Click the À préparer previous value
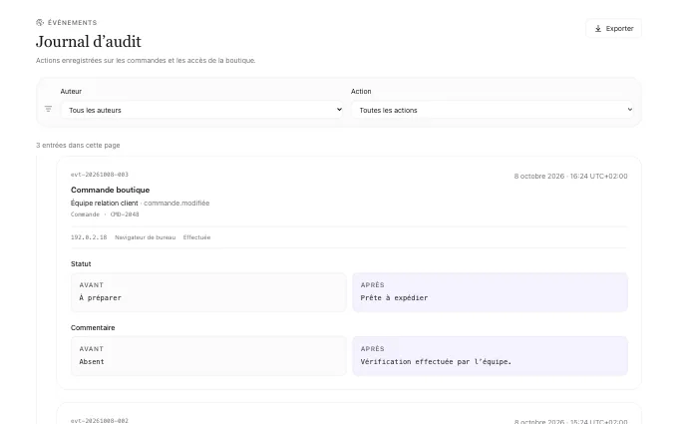 [x=101, y=297]
